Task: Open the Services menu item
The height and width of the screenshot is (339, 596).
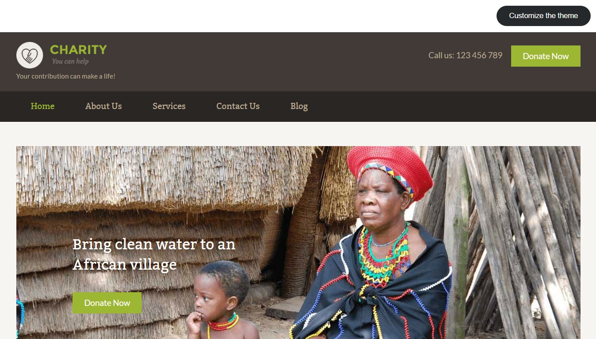Action: (169, 106)
